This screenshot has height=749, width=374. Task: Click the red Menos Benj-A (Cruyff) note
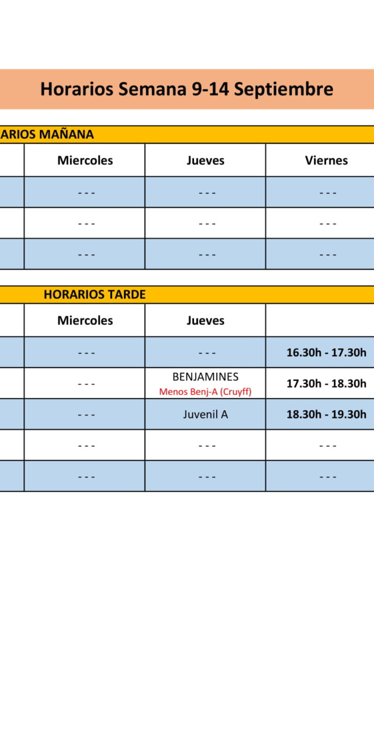point(205,391)
